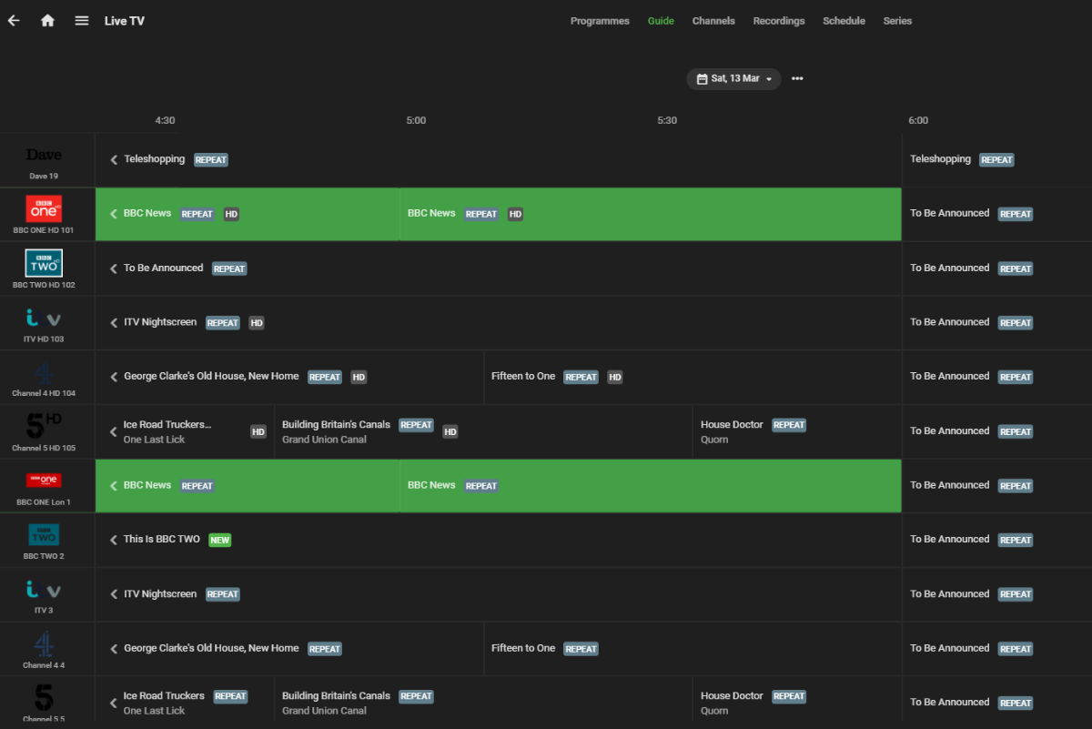Open chevron-marked BBC News on BBC ONE Lon
1092x729 pixels.
point(248,486)
